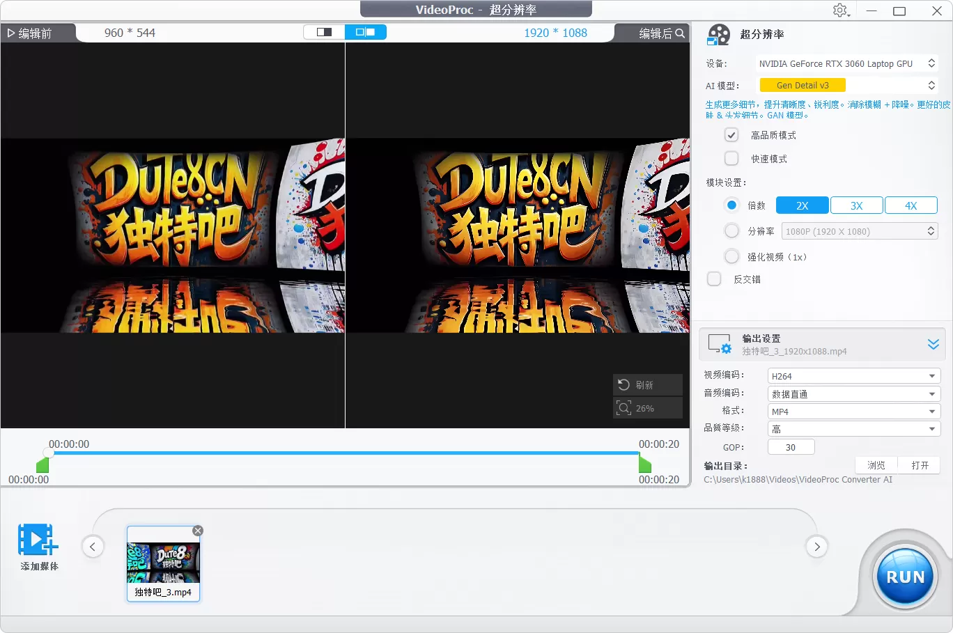Click the 输出设置 output settings icon
The image size is (953, 633).
(720, 343)
